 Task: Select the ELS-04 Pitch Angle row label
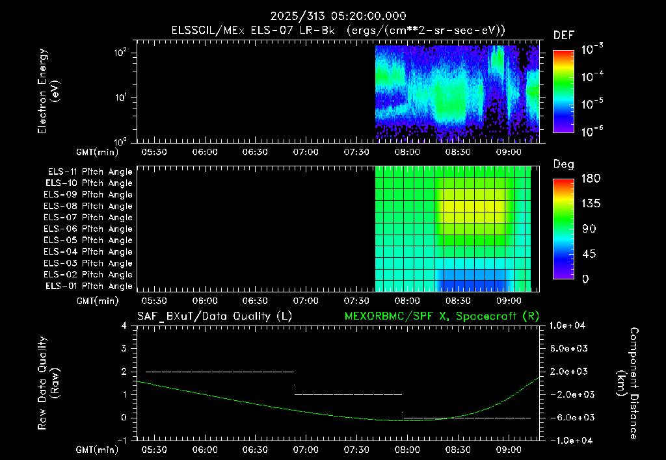[88, 252]
